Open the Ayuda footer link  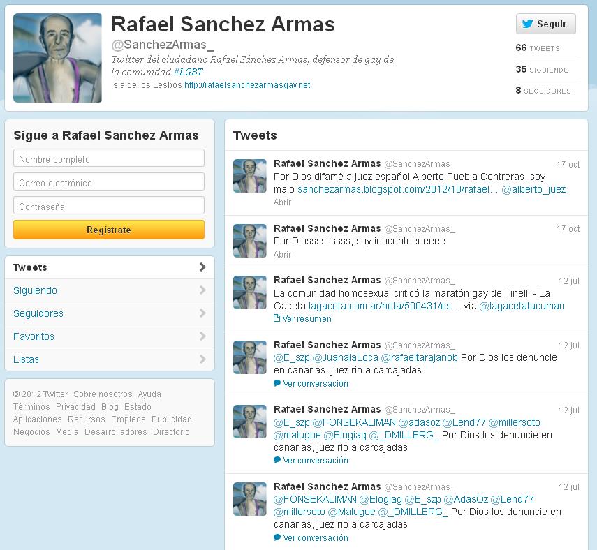pyautogui.click(x=149, y=394)
